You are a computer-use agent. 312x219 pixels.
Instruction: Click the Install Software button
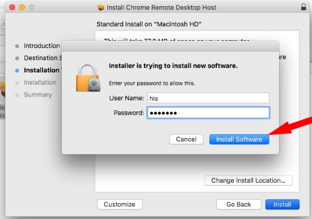239,139
